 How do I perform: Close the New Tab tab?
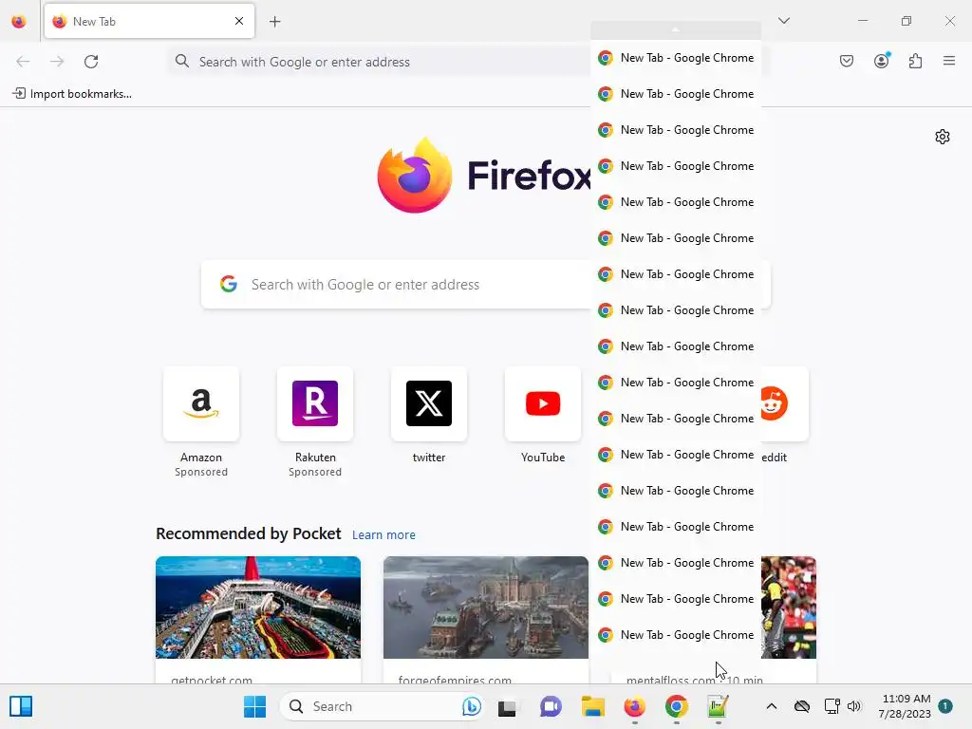pos(239,21)
